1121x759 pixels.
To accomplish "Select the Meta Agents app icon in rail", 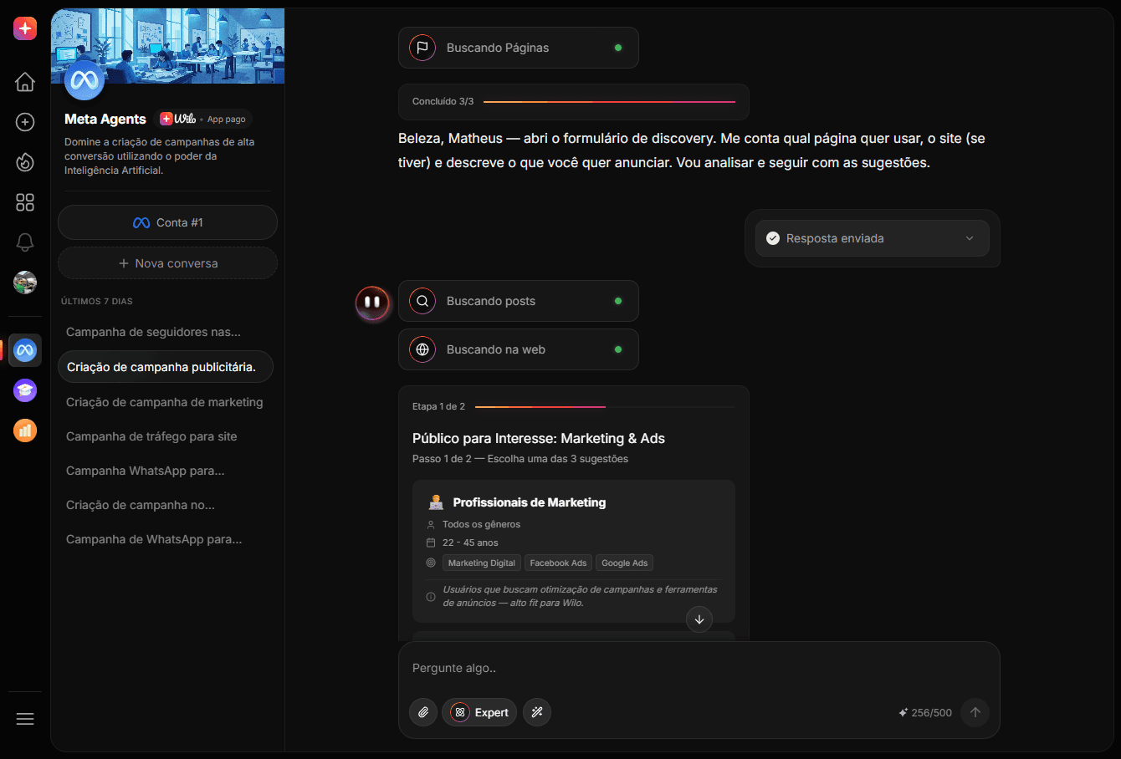I will (25, 350).
